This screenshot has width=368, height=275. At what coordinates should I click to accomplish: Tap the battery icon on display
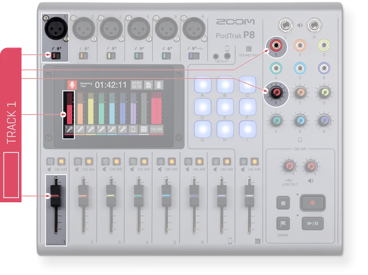[159, 85]
